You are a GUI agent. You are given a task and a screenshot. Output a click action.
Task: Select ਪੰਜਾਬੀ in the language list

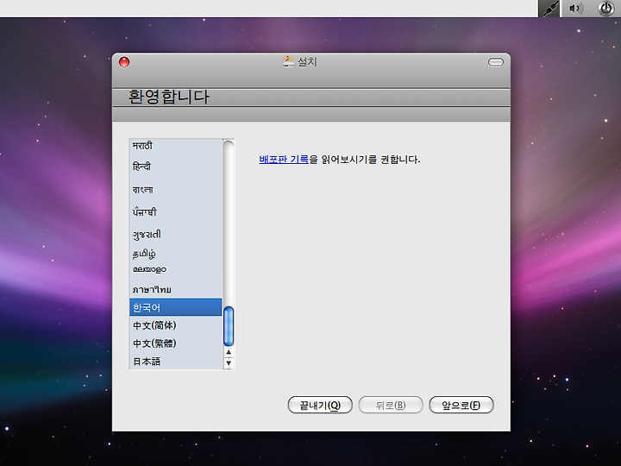[175, 212]
